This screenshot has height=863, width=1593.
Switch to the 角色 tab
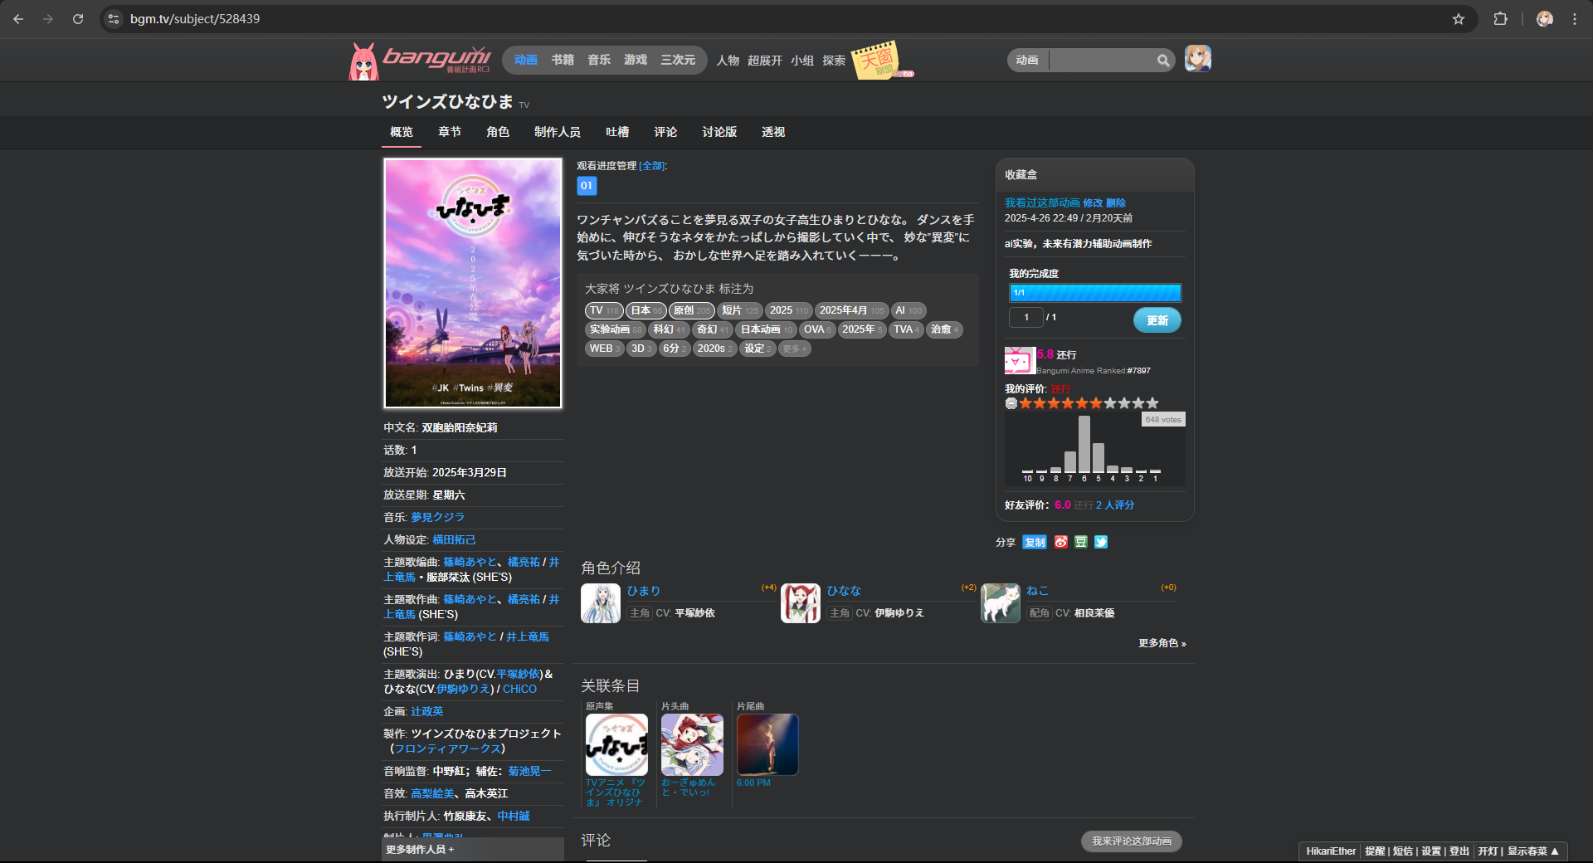[x=498, y=132]
